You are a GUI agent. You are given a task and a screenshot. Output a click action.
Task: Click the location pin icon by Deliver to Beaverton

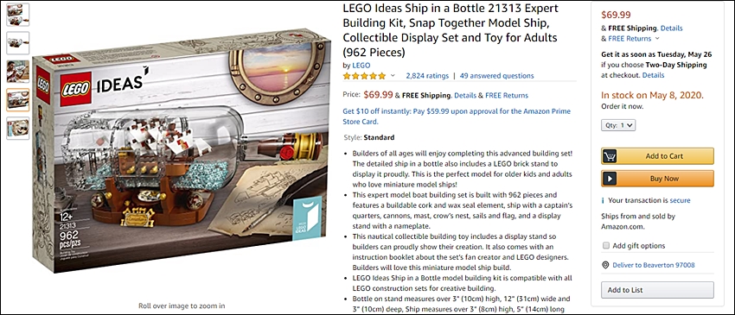pyautogui.click(x=605, y=265)
